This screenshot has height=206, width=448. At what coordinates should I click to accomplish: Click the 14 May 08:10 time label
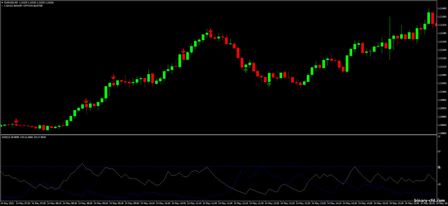[x=54, y=203]
